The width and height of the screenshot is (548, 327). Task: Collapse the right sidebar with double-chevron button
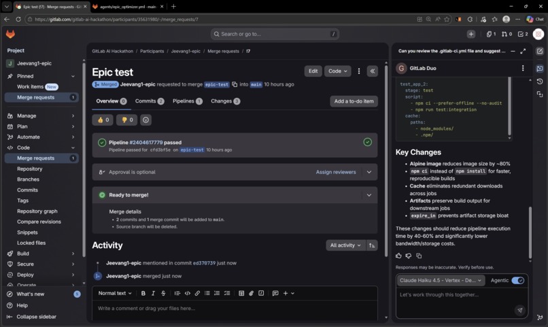point(372,71)
